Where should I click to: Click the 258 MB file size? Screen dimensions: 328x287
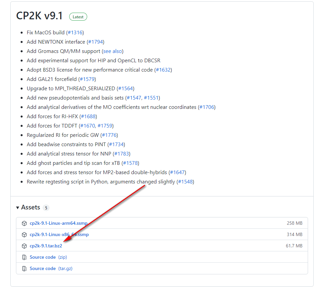click(294, 223)
